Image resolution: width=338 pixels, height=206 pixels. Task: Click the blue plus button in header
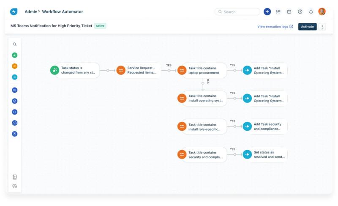[267, 12]
